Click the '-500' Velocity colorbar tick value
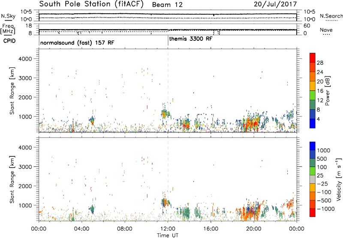The height and width of the screenshot is (238, 343). pyautogui.click(x=324, y=201)
